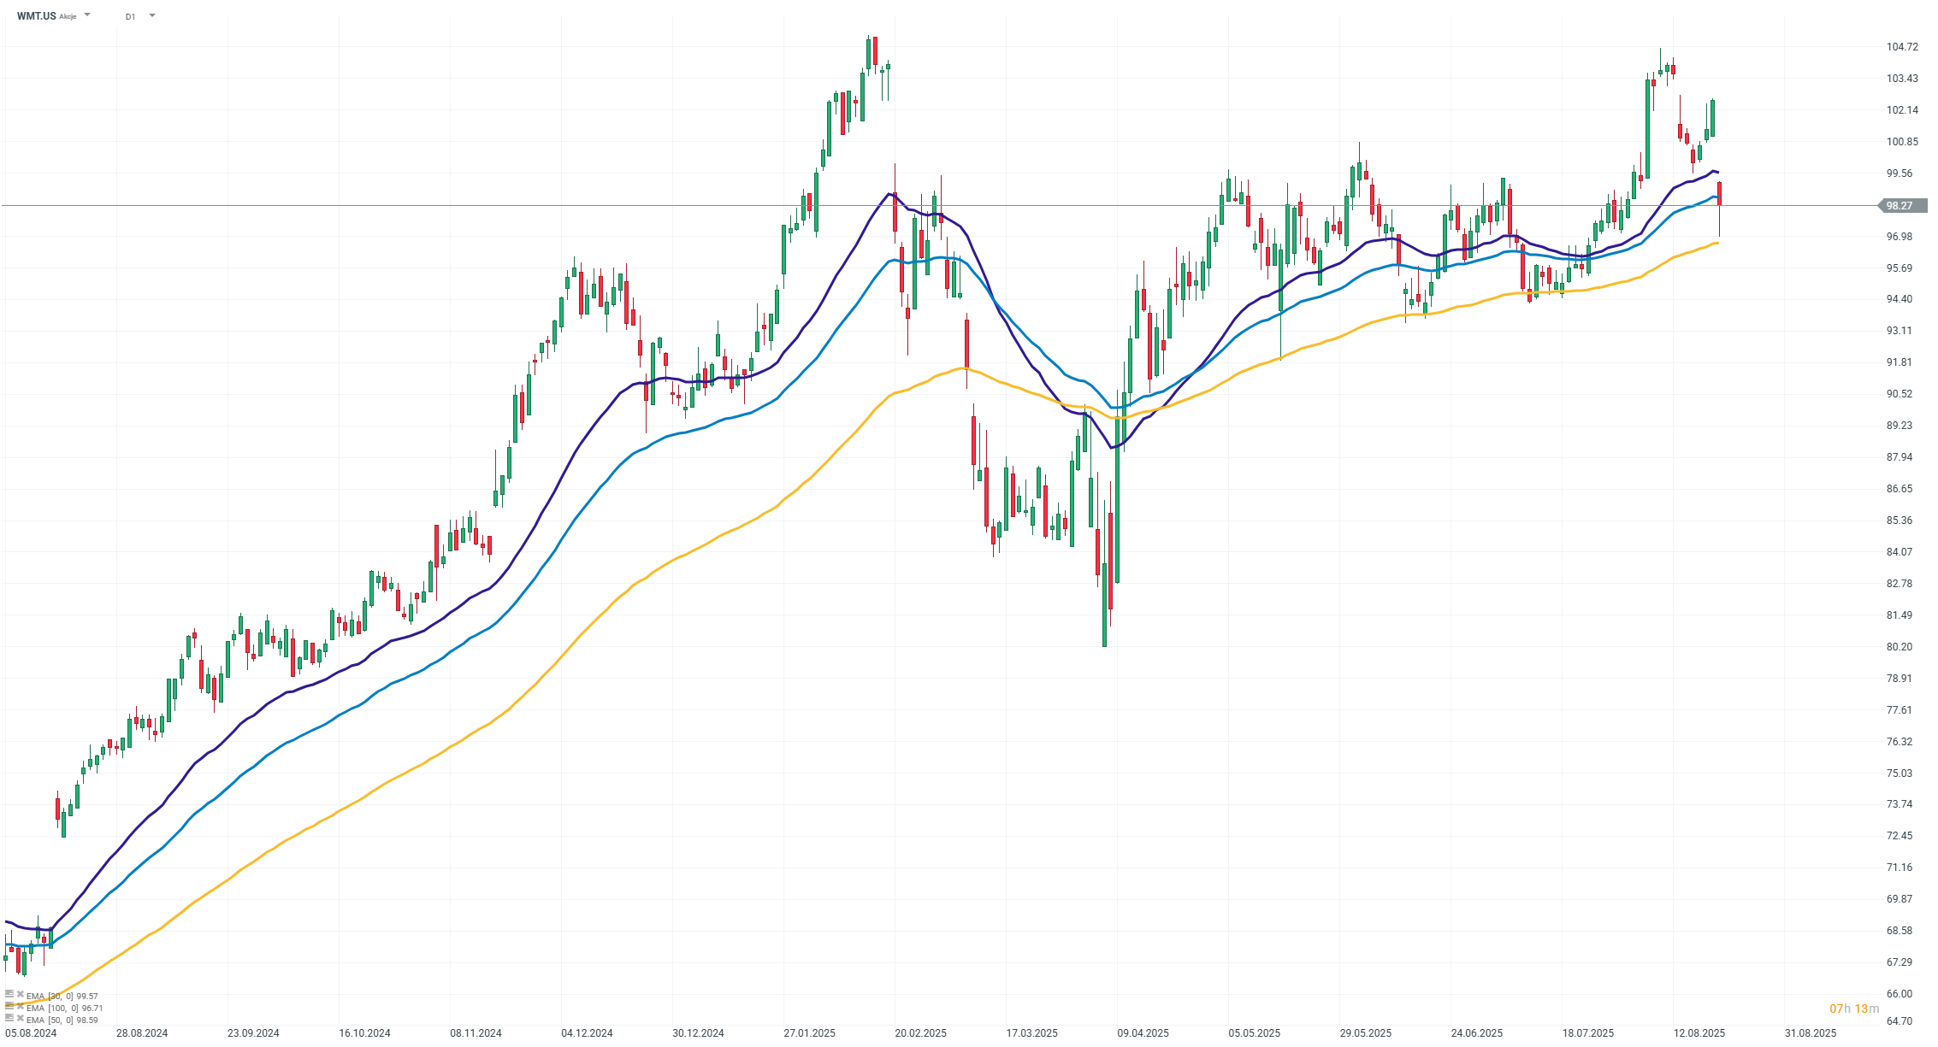Screen dimensions: 1938x1047
Task: Click the 09.04.2025 date label
Action: click(x=1143, y=1033)
